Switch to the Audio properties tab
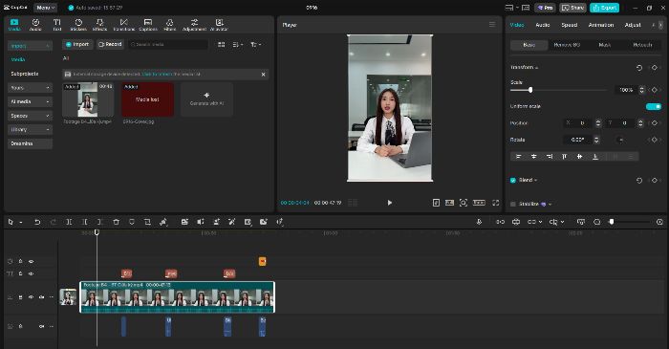Viewport: 669px width, 349px height. 542,25
